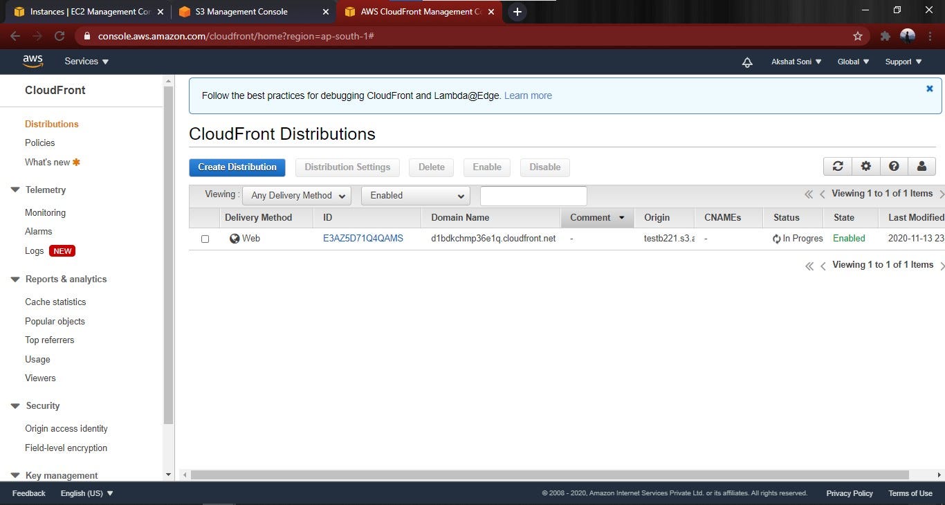The image size is (945, 505).
Task: Click the Feedback footer link
Action: 28,493
